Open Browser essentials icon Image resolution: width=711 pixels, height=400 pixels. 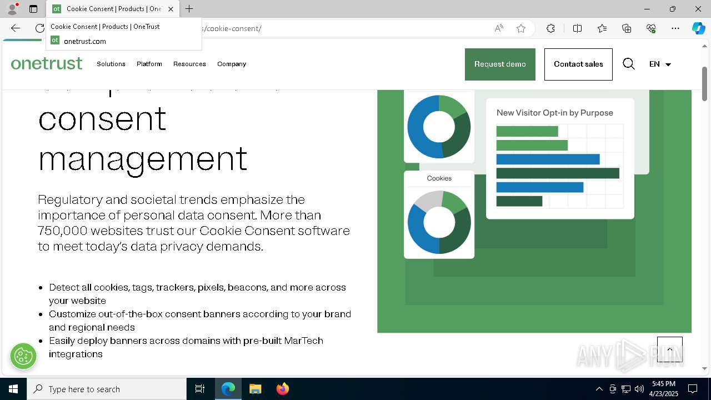coord(651,28)
